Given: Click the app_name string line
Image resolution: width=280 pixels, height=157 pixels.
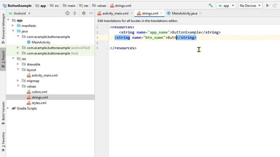Looking at the screenshot, I should point(170,32).
